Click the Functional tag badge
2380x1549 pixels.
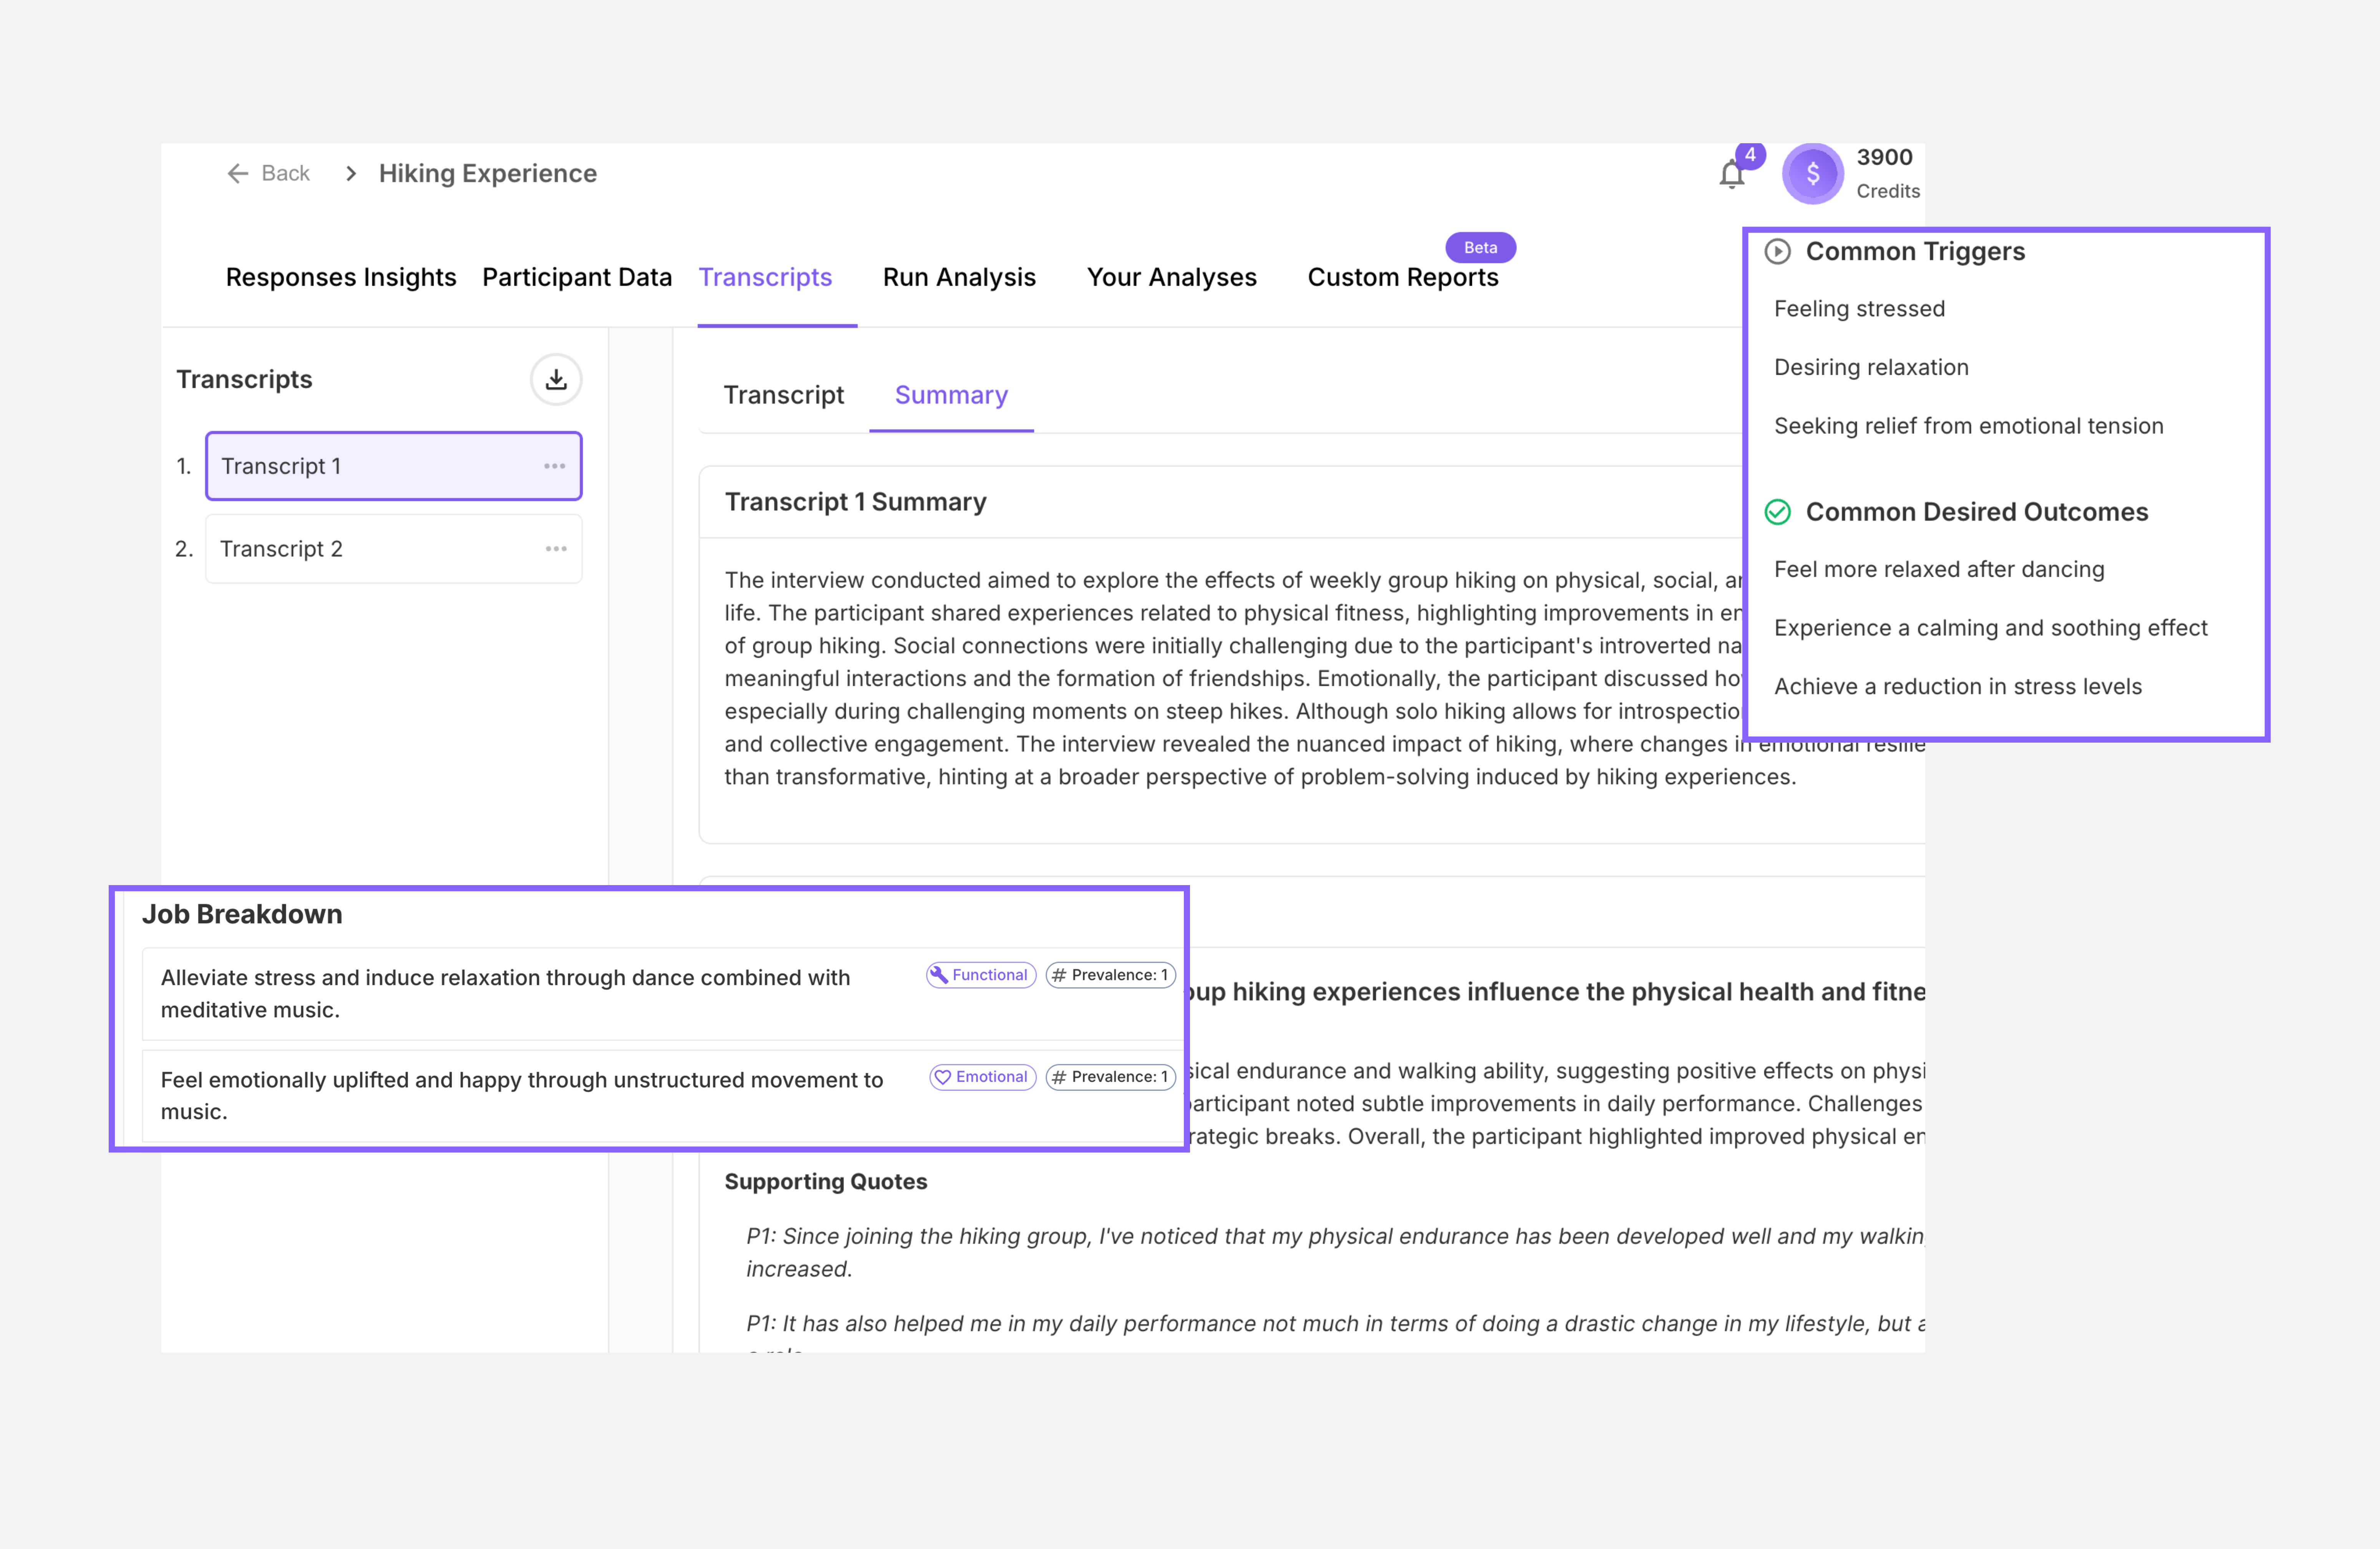(981, 975)
